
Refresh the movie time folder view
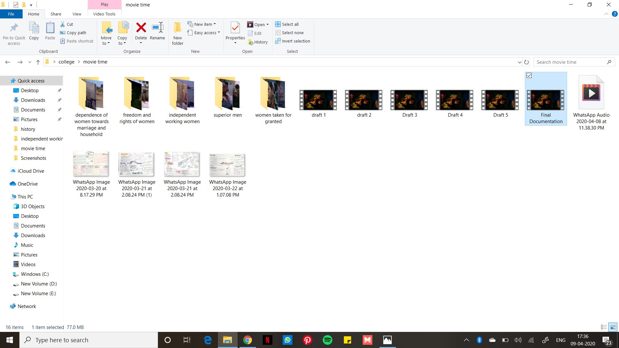tap(526, 62)
